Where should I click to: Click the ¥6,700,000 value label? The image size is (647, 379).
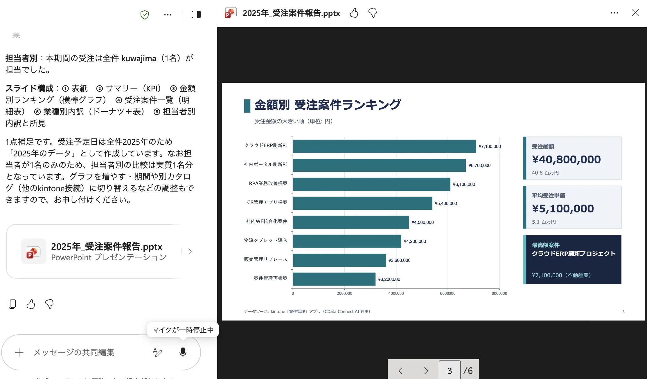click(x=479, y=165)
